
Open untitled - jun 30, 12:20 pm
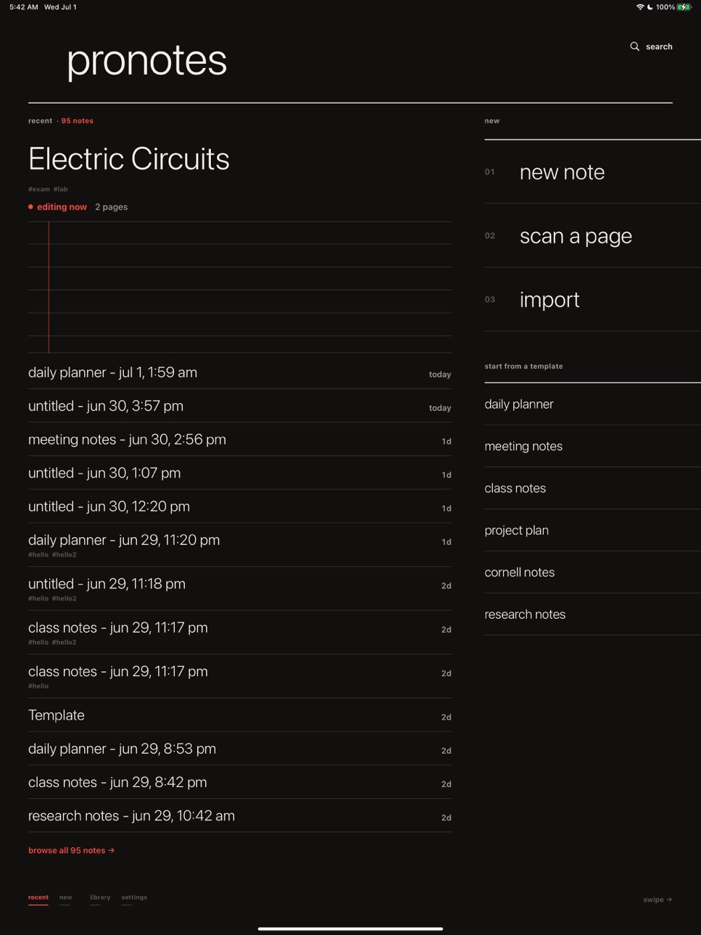click(240, 506)
